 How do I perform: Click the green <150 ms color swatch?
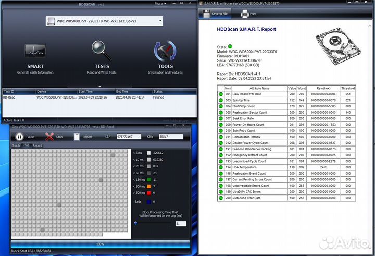tap(148, 179)
